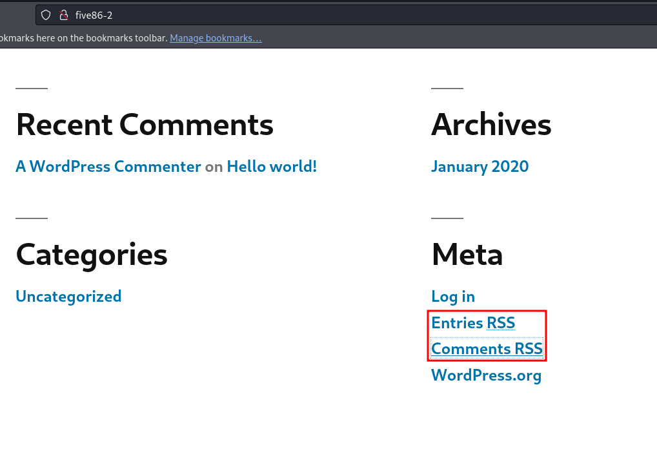Image resolution: width=657 pixels, height=453 pixels.
Task: Click the tracking protection shield icon
Action: point(46,16)
